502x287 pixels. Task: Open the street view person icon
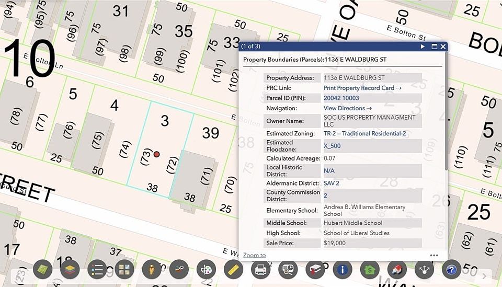click(x=152, y=269)
